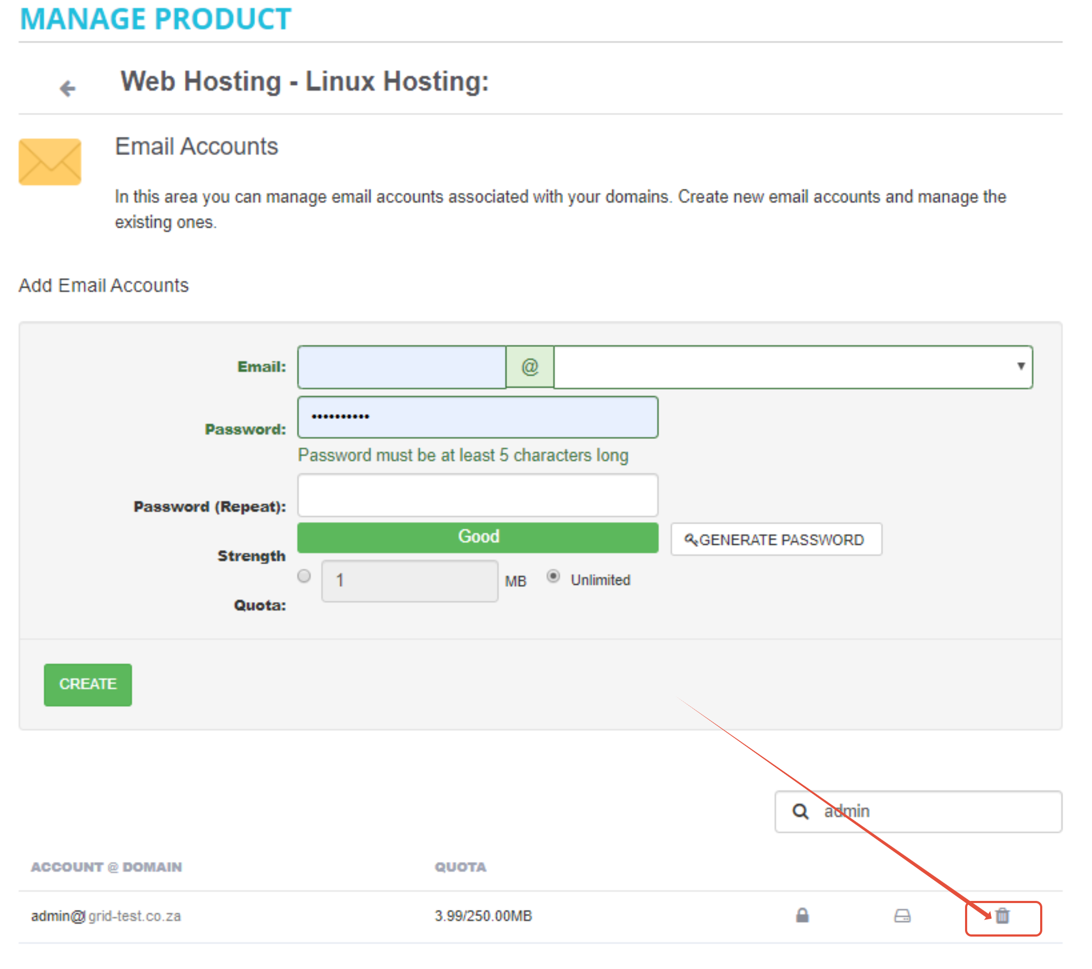Viewport: 1092px width, 969px height.
Task: Click the lock icon for admin account
Action: 802,915
